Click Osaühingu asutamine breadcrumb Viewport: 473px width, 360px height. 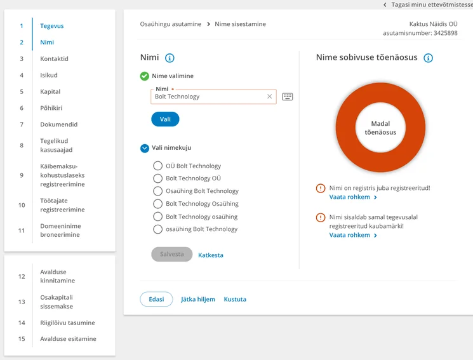[170, 24]
